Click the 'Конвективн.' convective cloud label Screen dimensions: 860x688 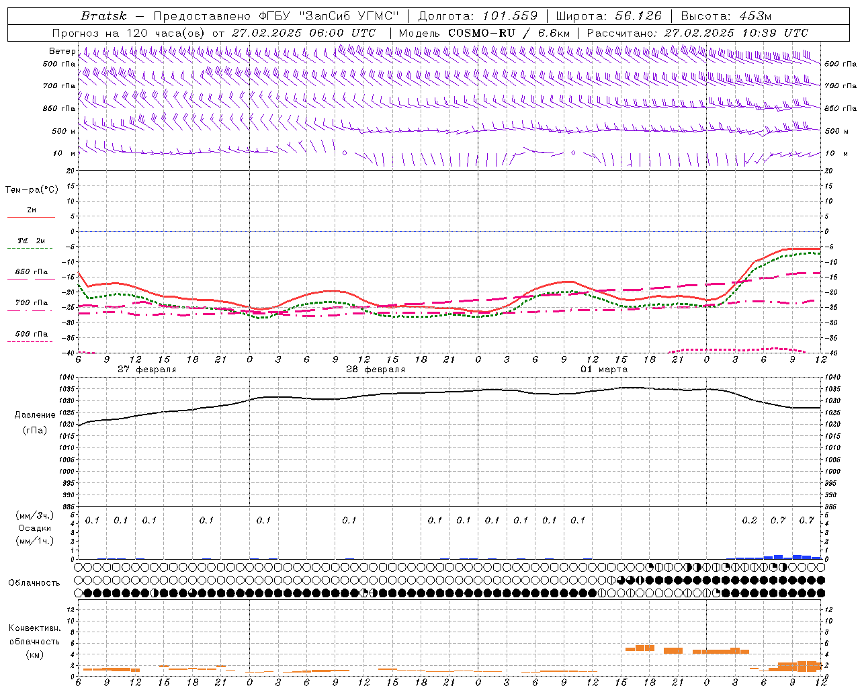click(x=34, y=628)
